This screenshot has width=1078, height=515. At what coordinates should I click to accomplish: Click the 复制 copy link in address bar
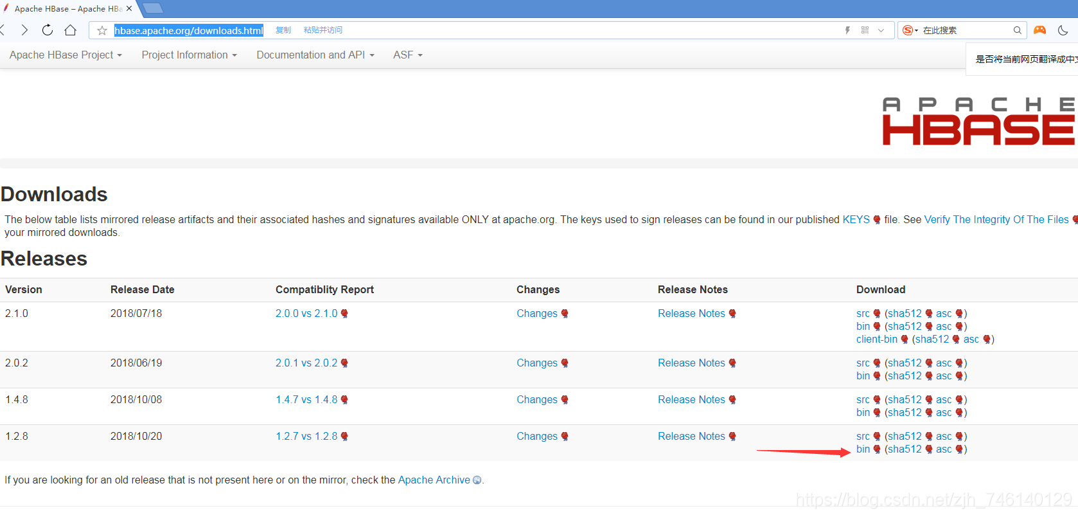point(283,30)
